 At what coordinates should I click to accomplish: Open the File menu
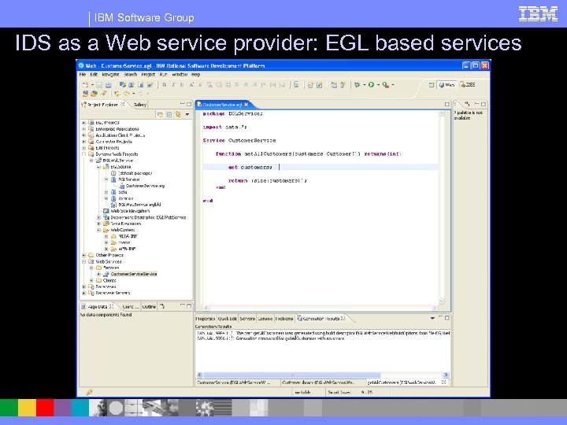(83, 75)
